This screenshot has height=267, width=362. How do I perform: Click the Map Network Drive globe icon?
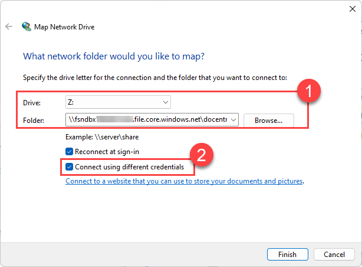(27, 26)
